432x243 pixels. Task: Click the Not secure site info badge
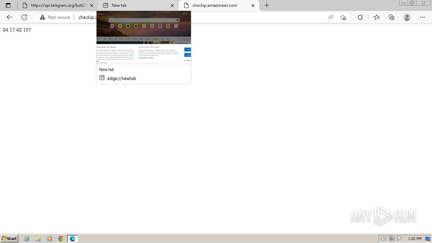tap(55, 17)
